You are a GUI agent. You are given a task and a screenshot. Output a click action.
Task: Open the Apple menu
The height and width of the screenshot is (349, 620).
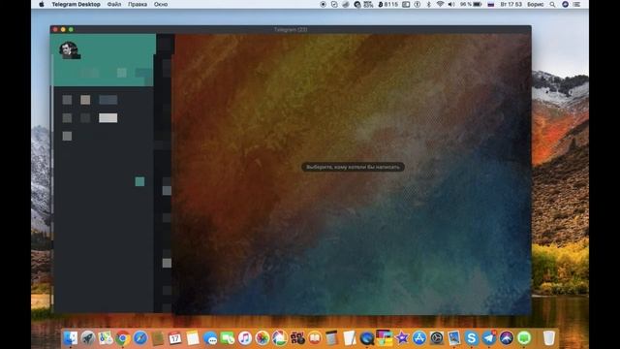coord(42,4)
